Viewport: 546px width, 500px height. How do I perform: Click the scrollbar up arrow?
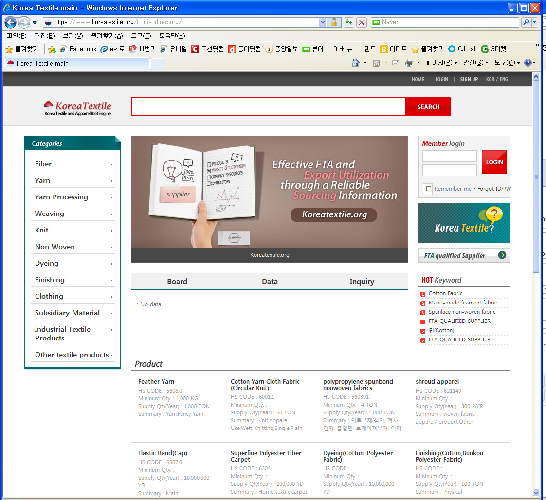click(x=536, y=76)
